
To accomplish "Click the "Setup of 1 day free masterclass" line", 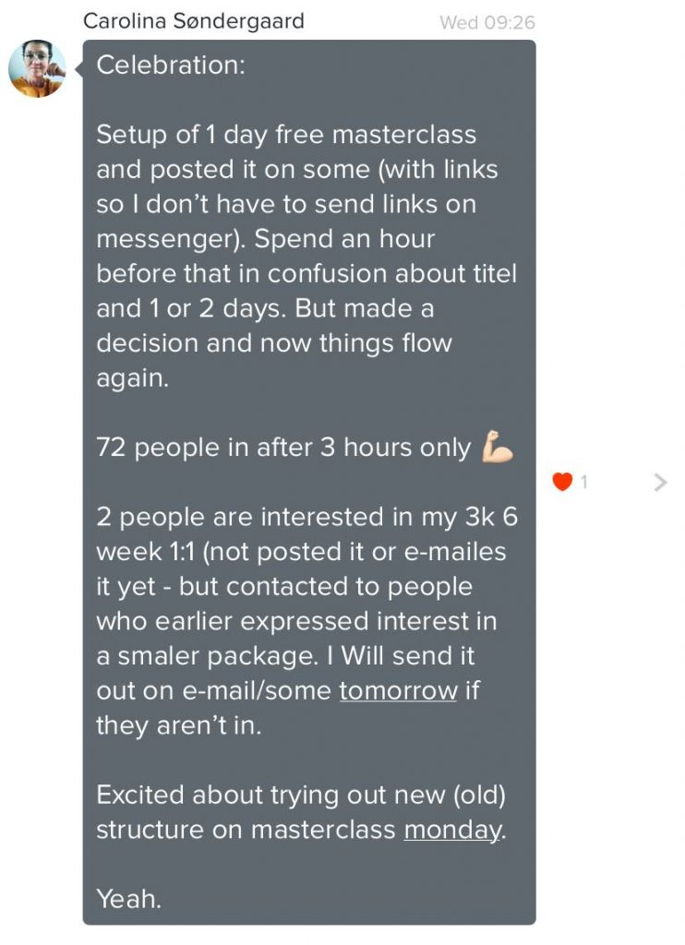I will click(x=286, y=135).
